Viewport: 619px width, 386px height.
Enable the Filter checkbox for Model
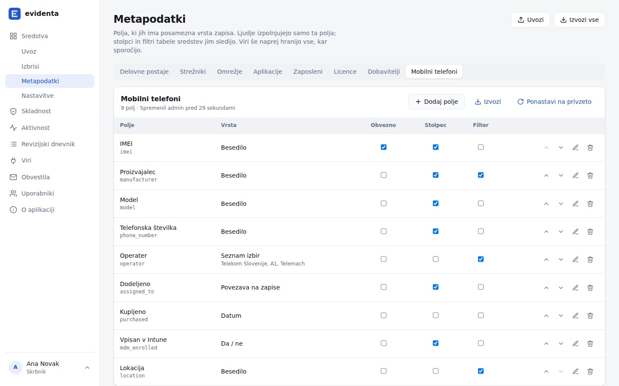pos(481,203)
